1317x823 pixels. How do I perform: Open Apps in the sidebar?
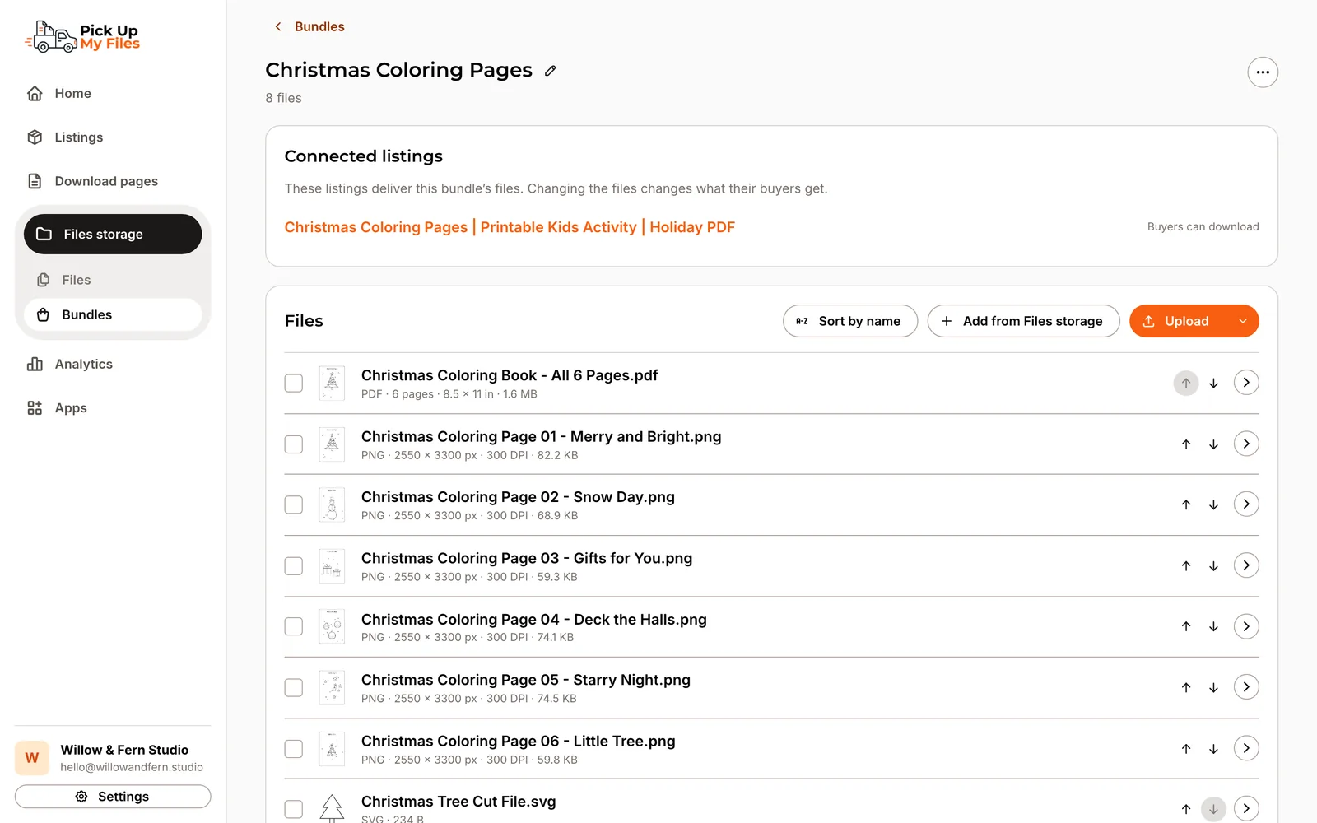pyautogui.click(x=71, y=408)
